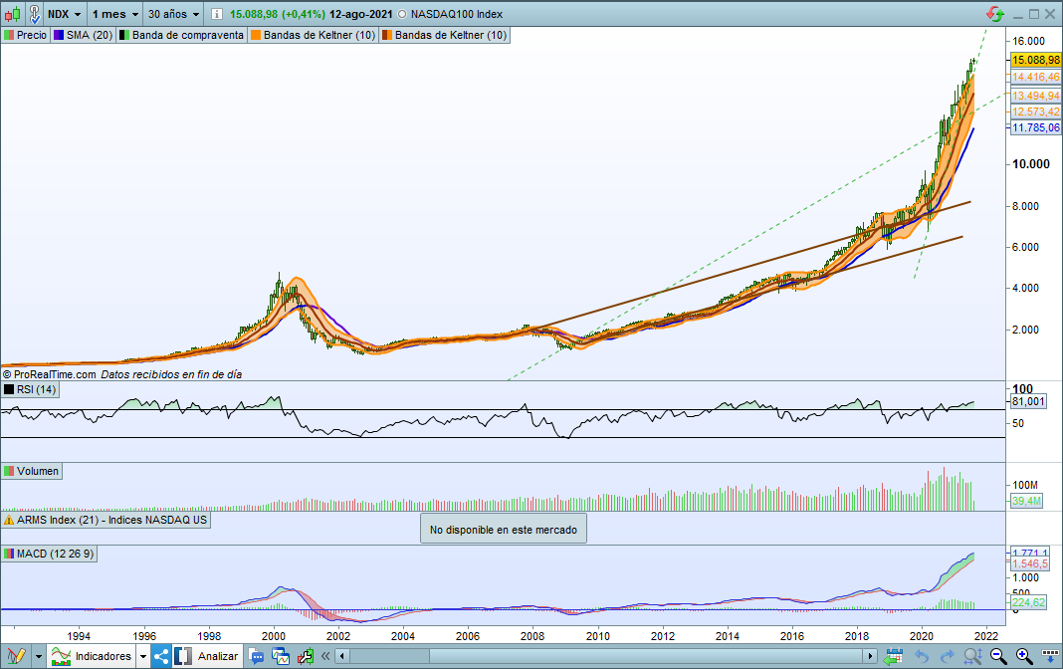1063x669 pixels.
Task: Click the trading buy/sell candlestick icon
Action: tap(304, 656)
